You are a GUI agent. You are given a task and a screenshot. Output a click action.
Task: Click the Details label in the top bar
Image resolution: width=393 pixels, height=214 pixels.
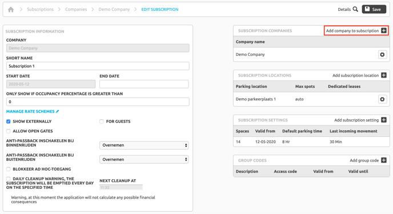pos(344,10)
